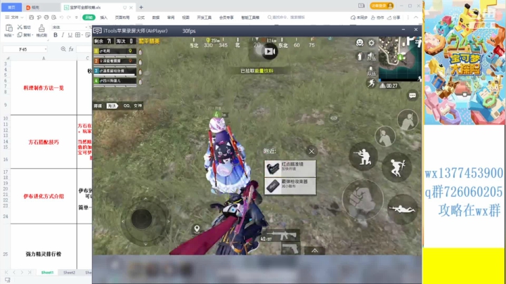This screenshot has height=284, width=506.
Task: Close the nearby items loot panel
Action: [x=311, y=151]
